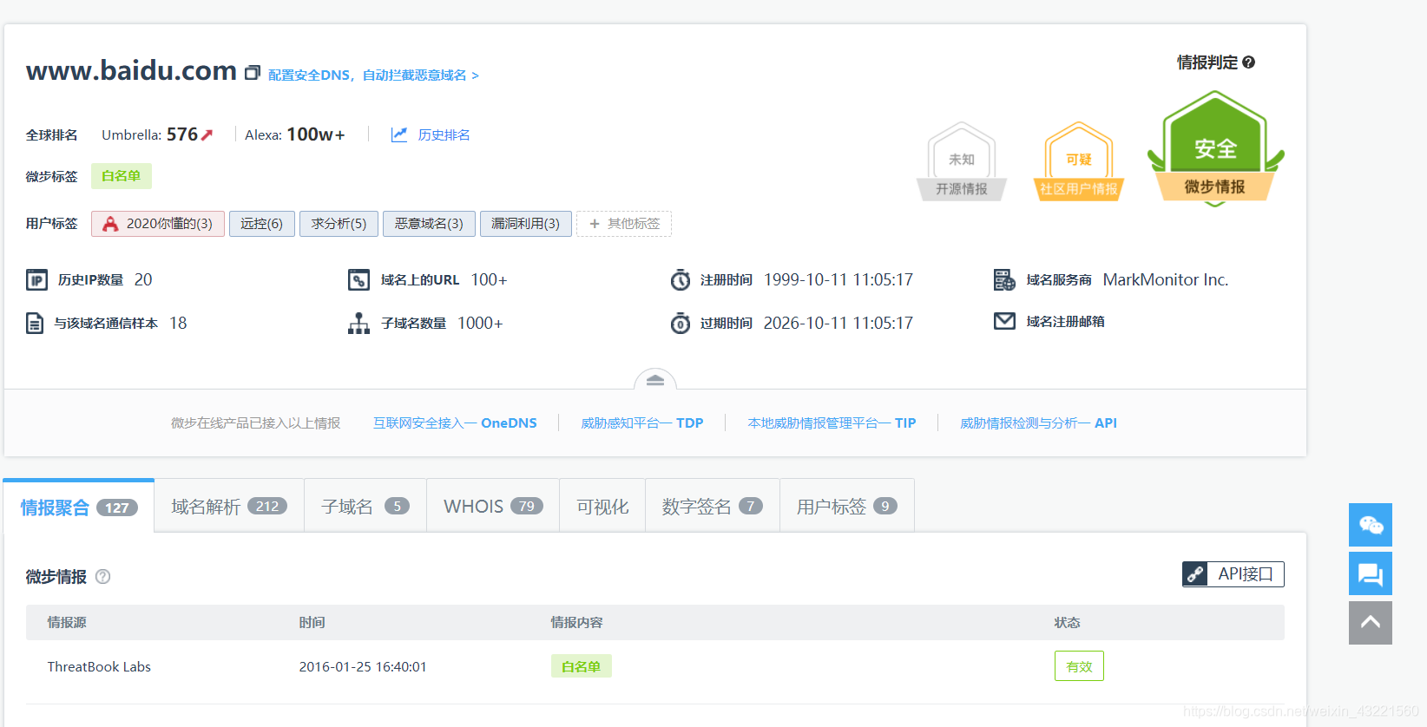Open the 历史排名 chart icon
The height and width of the screenshot is (727, 1427).
point(399,134)
